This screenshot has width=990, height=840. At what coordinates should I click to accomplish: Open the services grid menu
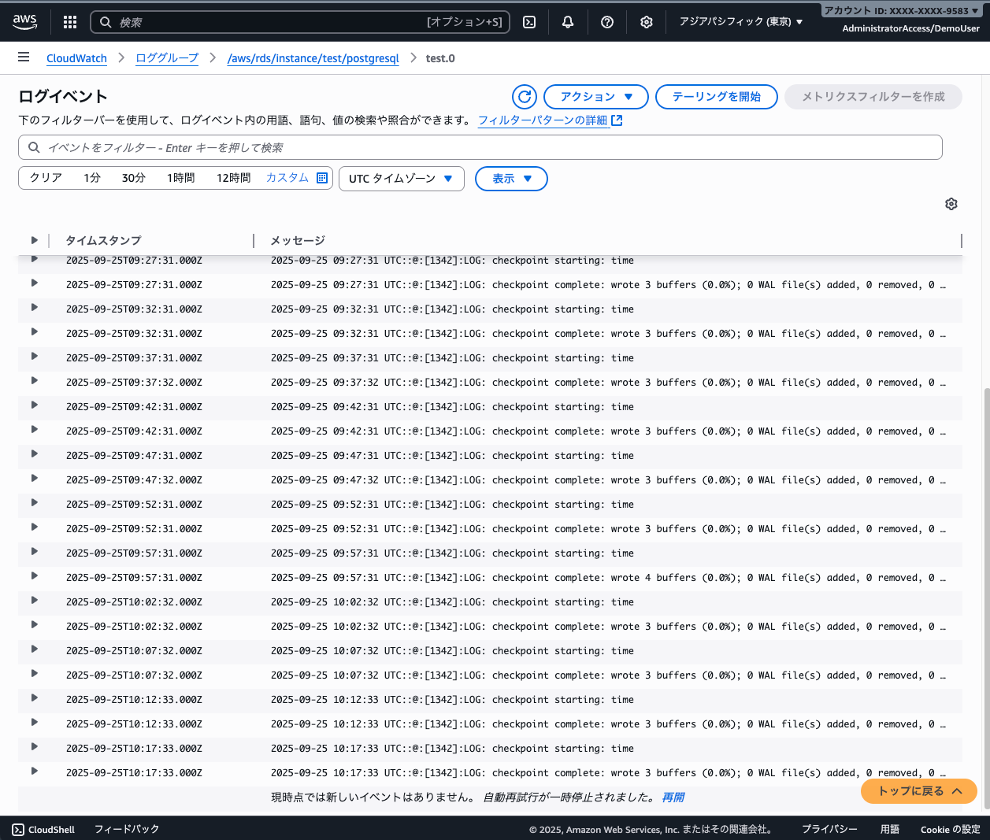(x=70, y=22)
